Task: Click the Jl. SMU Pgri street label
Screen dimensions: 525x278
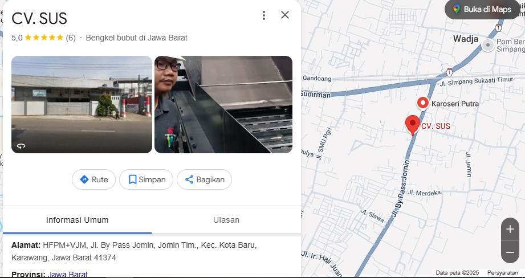Action: (324, 144)
